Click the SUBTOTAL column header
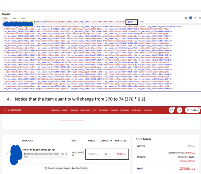The width and height of the screenshot is (201, 174). click(x=120, y=141)
